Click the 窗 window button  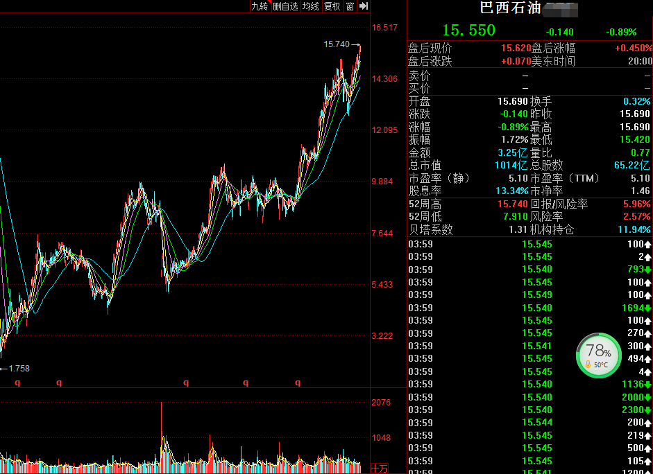point(350,6)
